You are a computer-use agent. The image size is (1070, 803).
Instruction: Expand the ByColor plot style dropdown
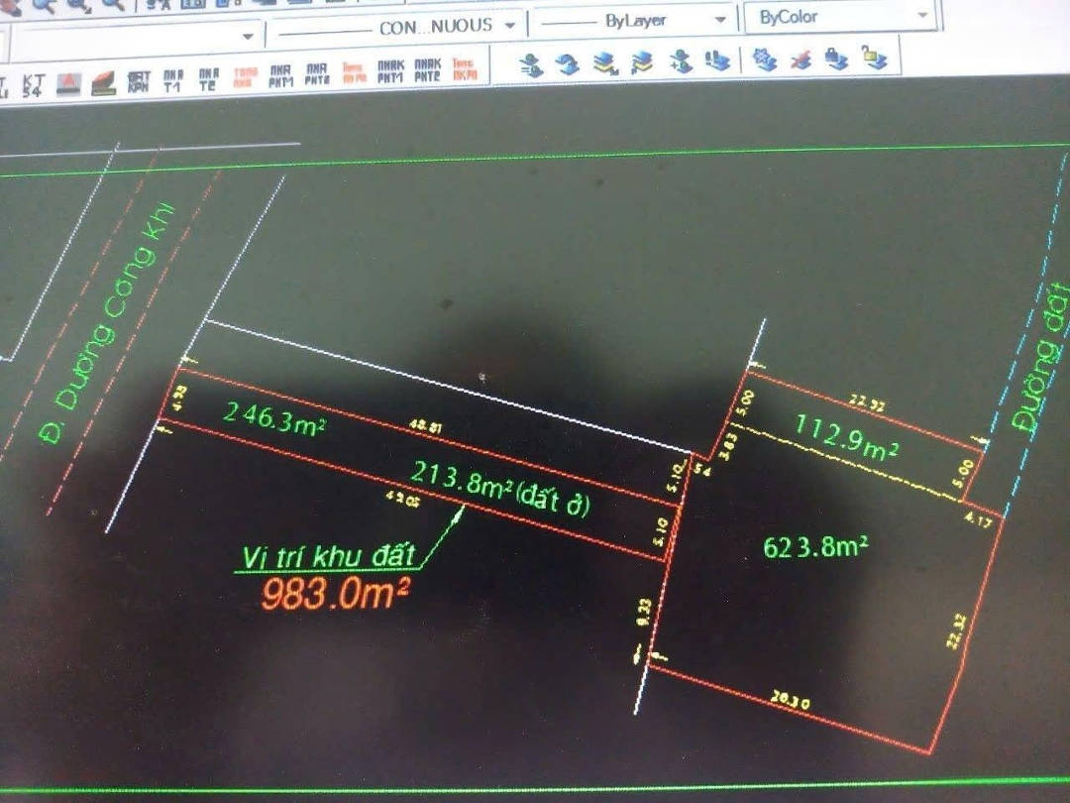pos(842,17)
